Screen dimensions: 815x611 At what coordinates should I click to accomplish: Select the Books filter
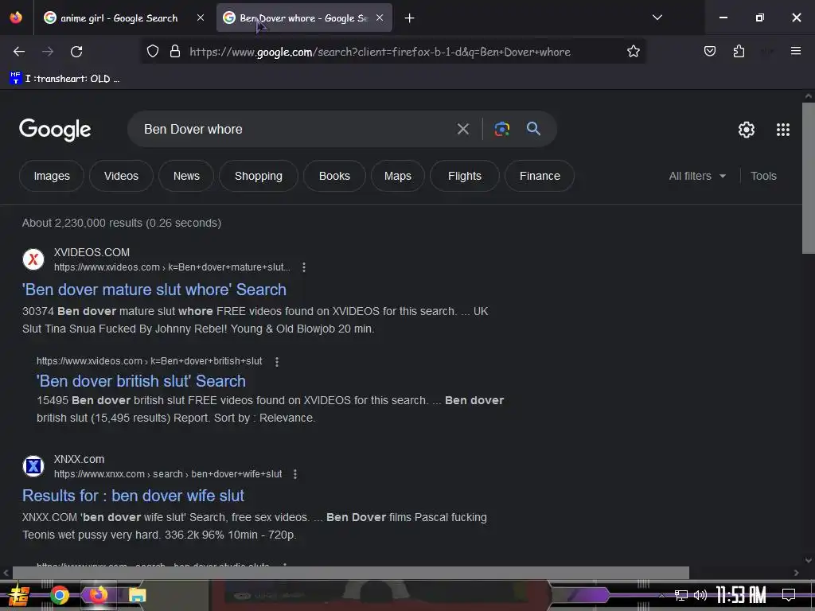click(x=334, y=176)
